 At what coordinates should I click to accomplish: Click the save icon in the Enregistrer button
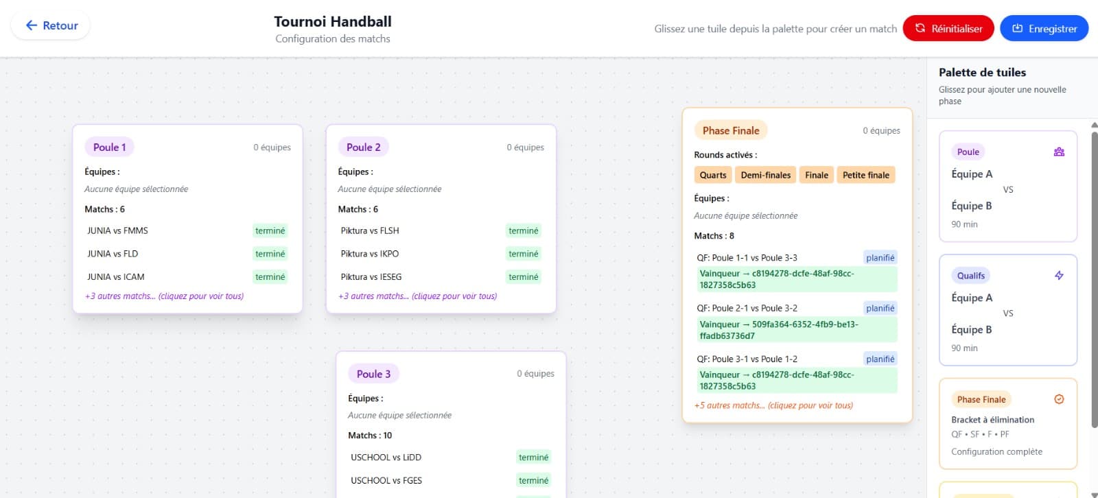(1018, 28)
